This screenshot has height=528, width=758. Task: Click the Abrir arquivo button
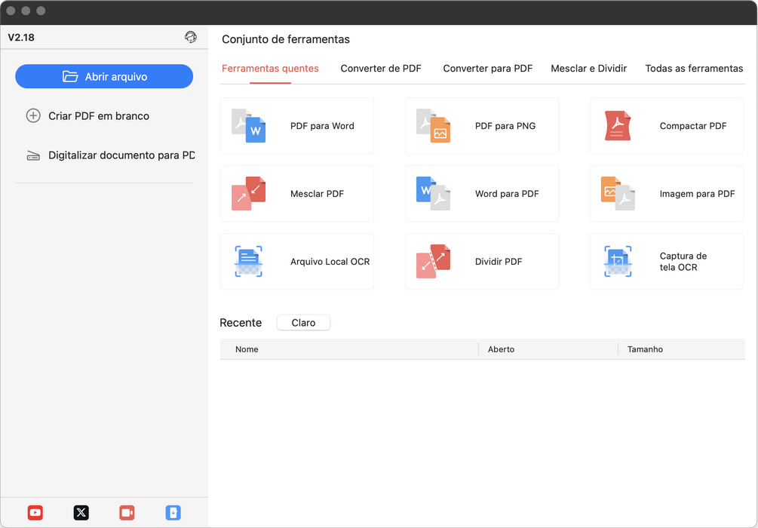pyautogui.click(x=104, y=76)
